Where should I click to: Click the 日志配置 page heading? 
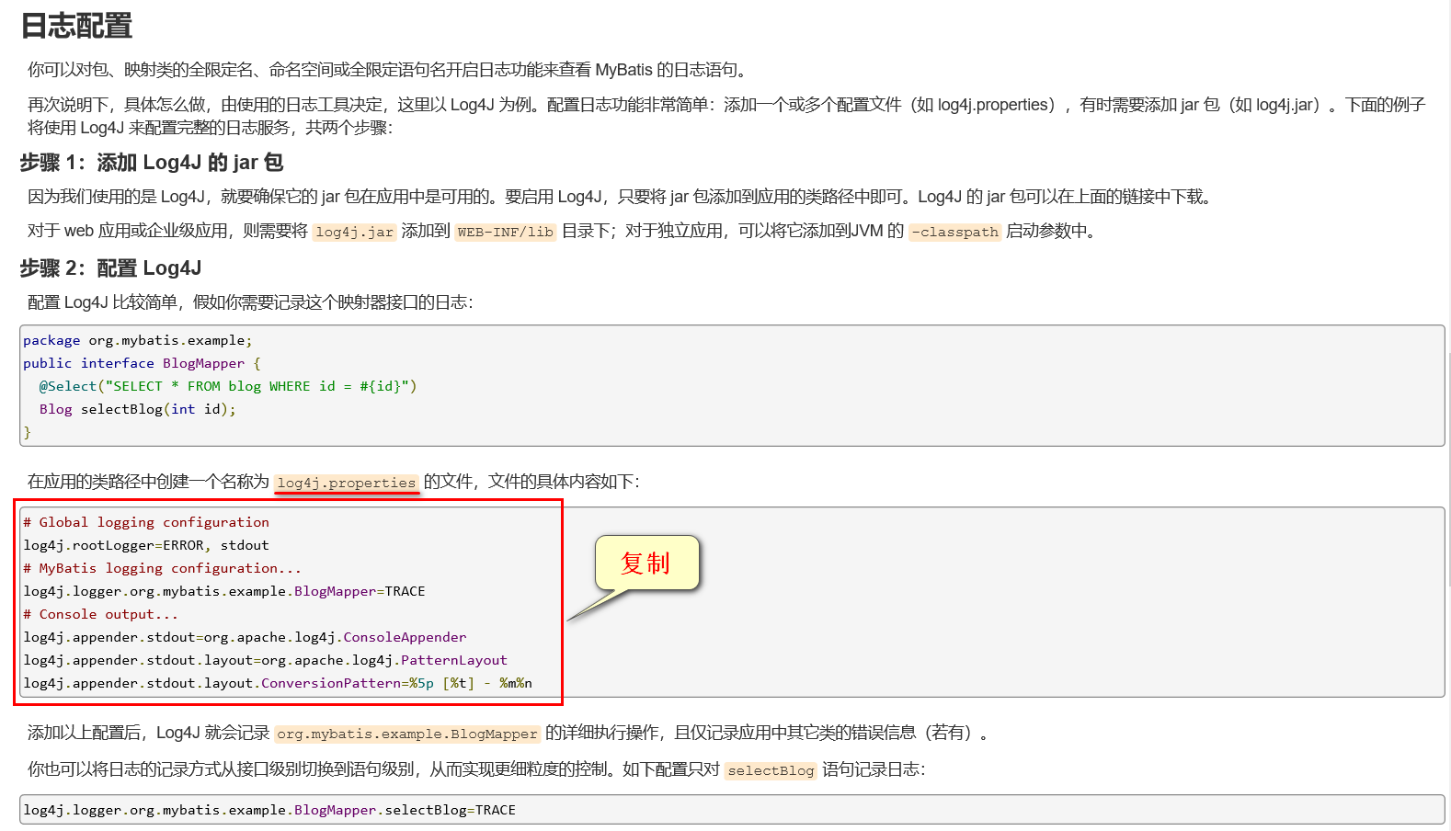tap(76, 26)
